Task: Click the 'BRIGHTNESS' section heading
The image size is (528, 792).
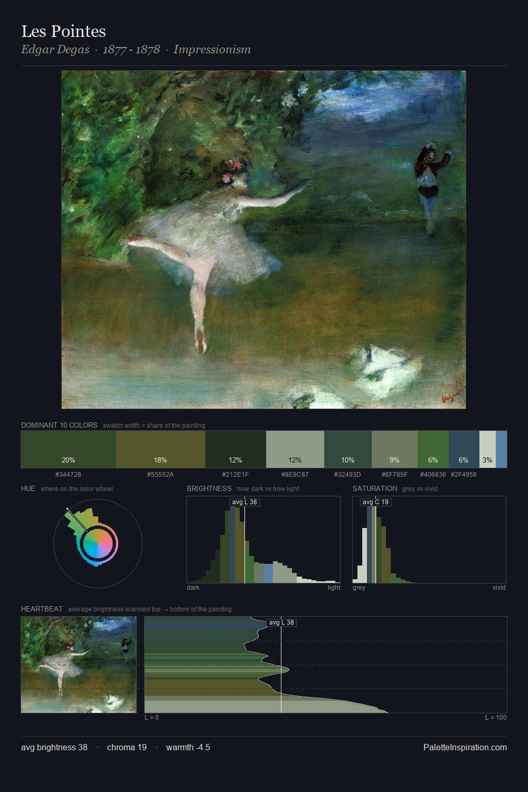Action: (x=209, y=488)
